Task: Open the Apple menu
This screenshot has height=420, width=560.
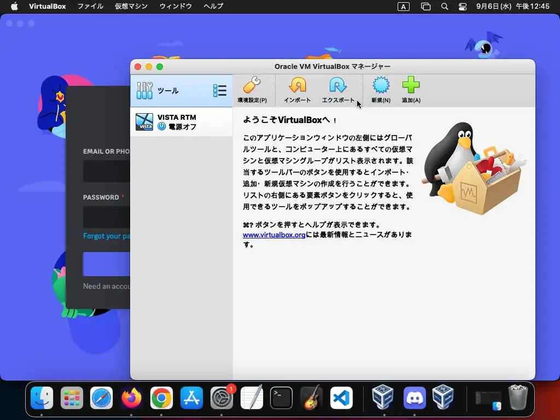Action: point(14,6)
